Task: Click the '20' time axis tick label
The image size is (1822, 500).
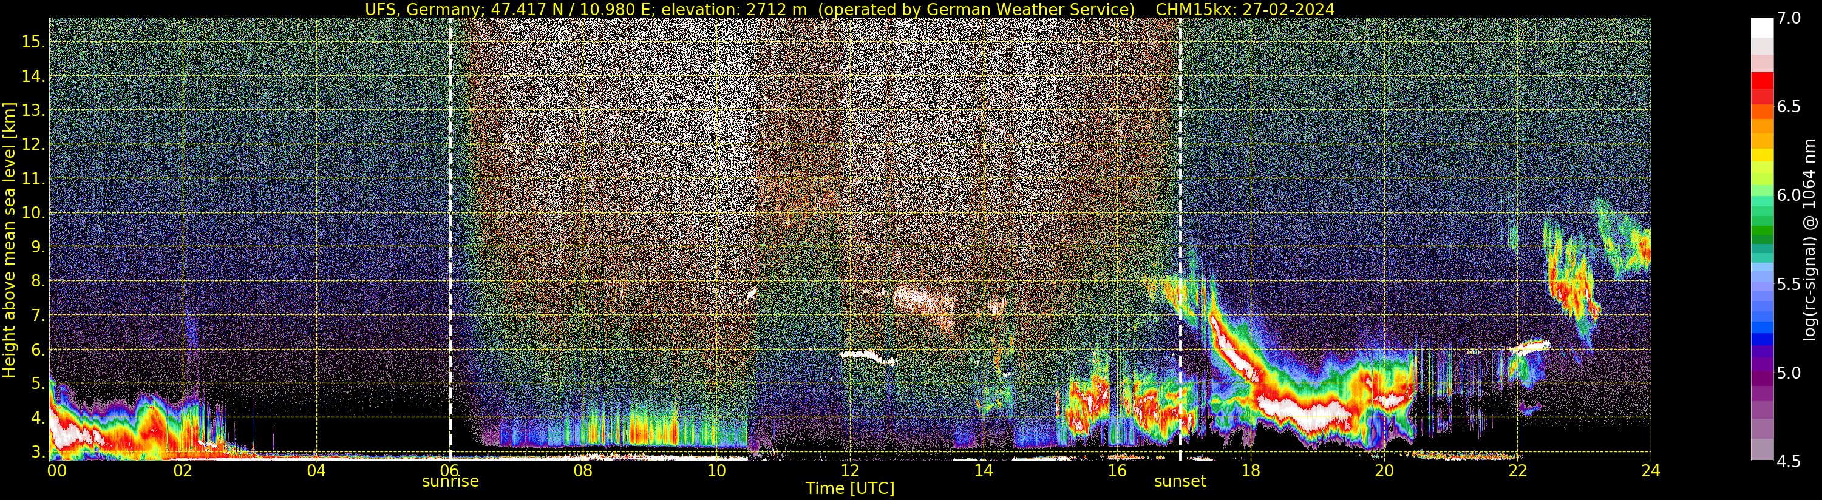Action: 1384,470
